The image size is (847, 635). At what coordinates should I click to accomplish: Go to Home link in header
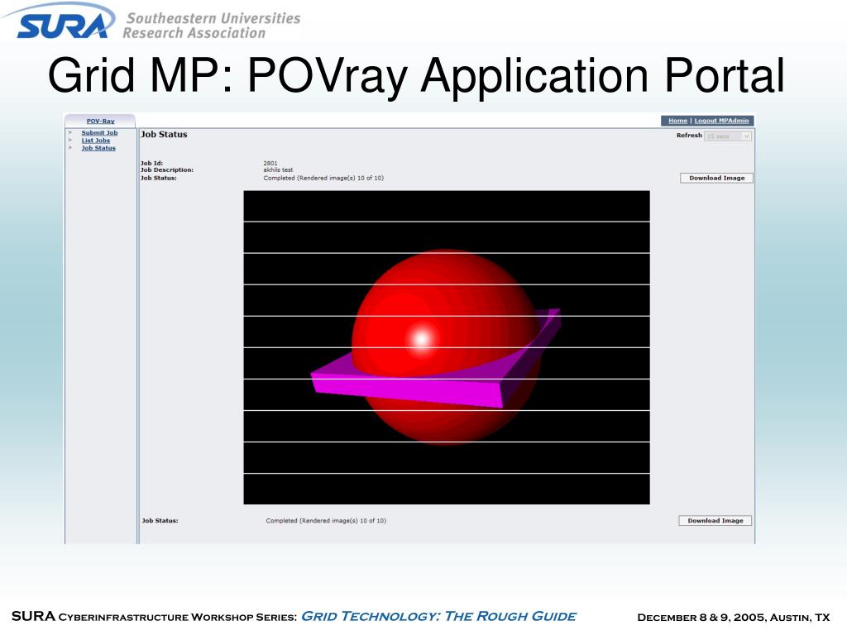coord(678,121)
